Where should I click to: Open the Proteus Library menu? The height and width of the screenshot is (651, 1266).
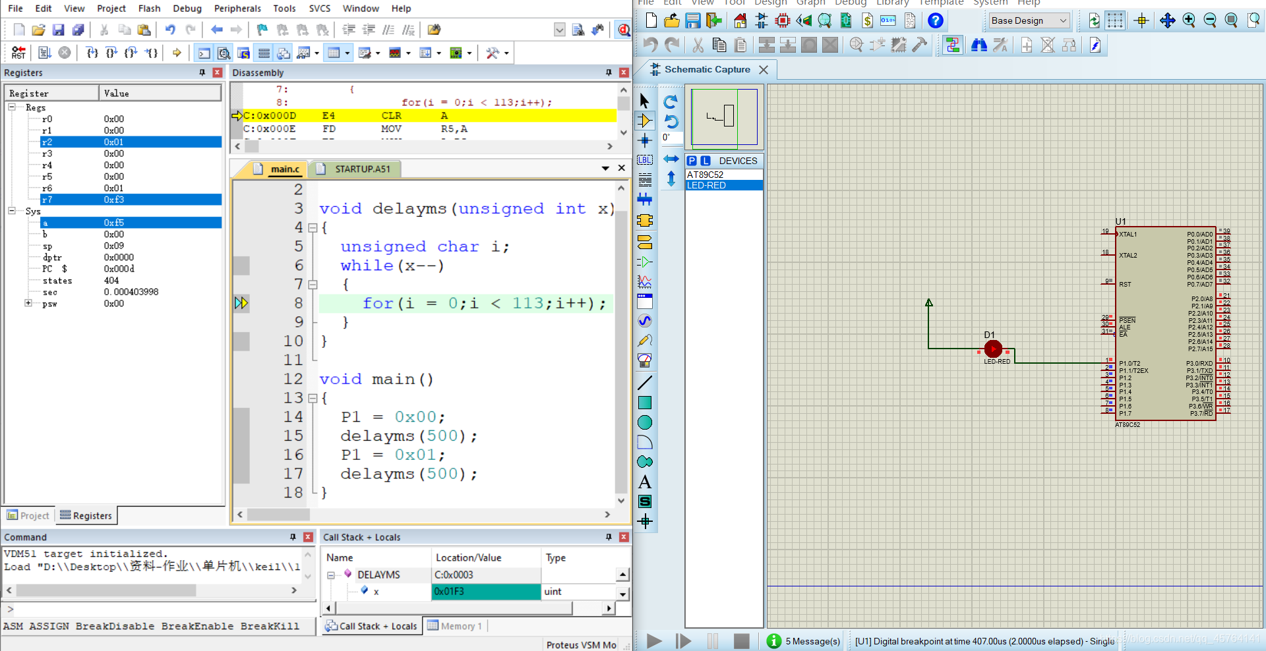coord(893,3)
